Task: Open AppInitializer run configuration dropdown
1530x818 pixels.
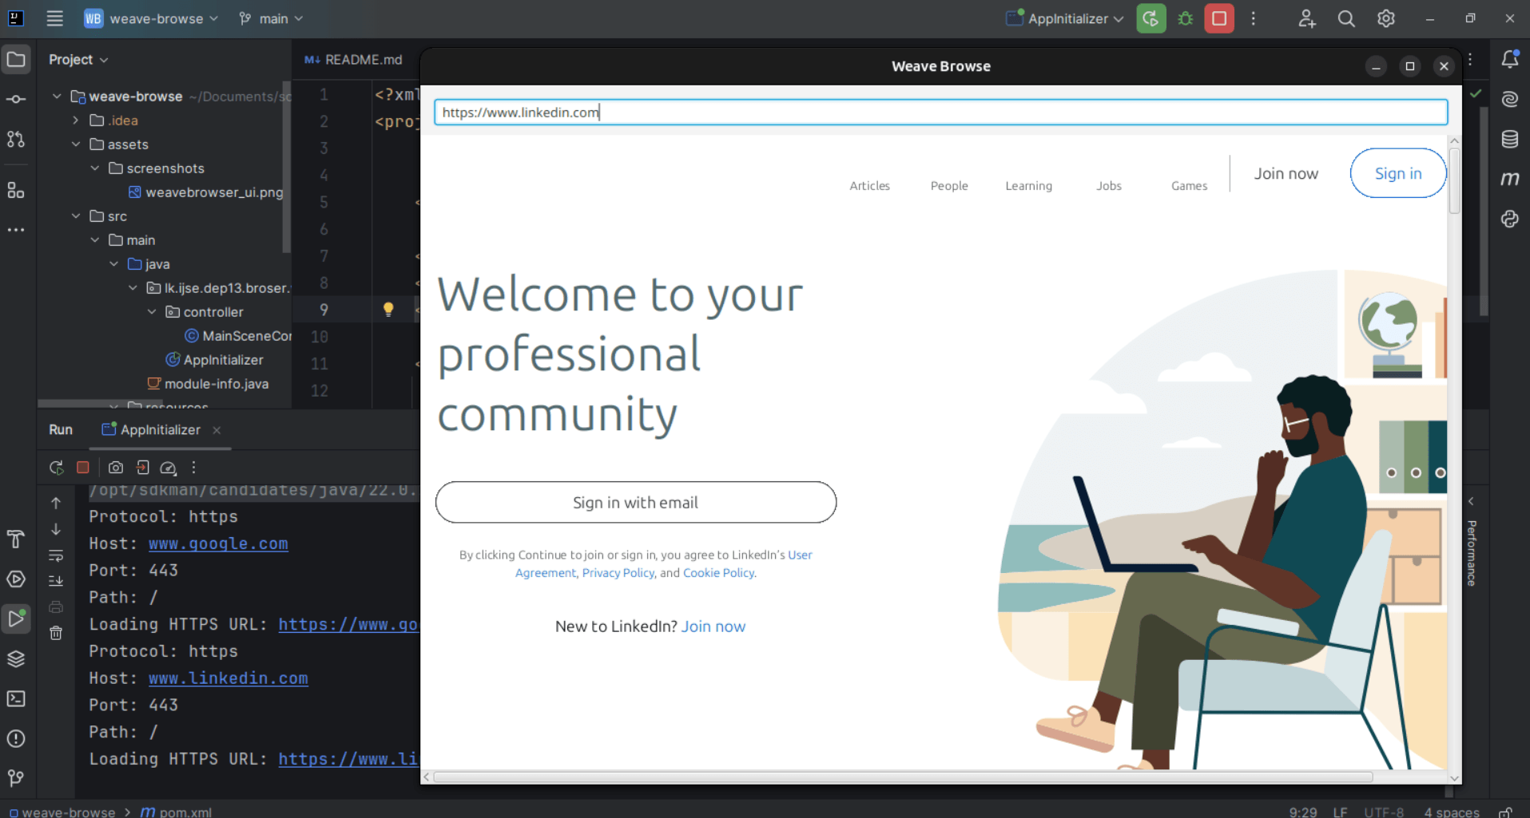Action: point(1065,18)
